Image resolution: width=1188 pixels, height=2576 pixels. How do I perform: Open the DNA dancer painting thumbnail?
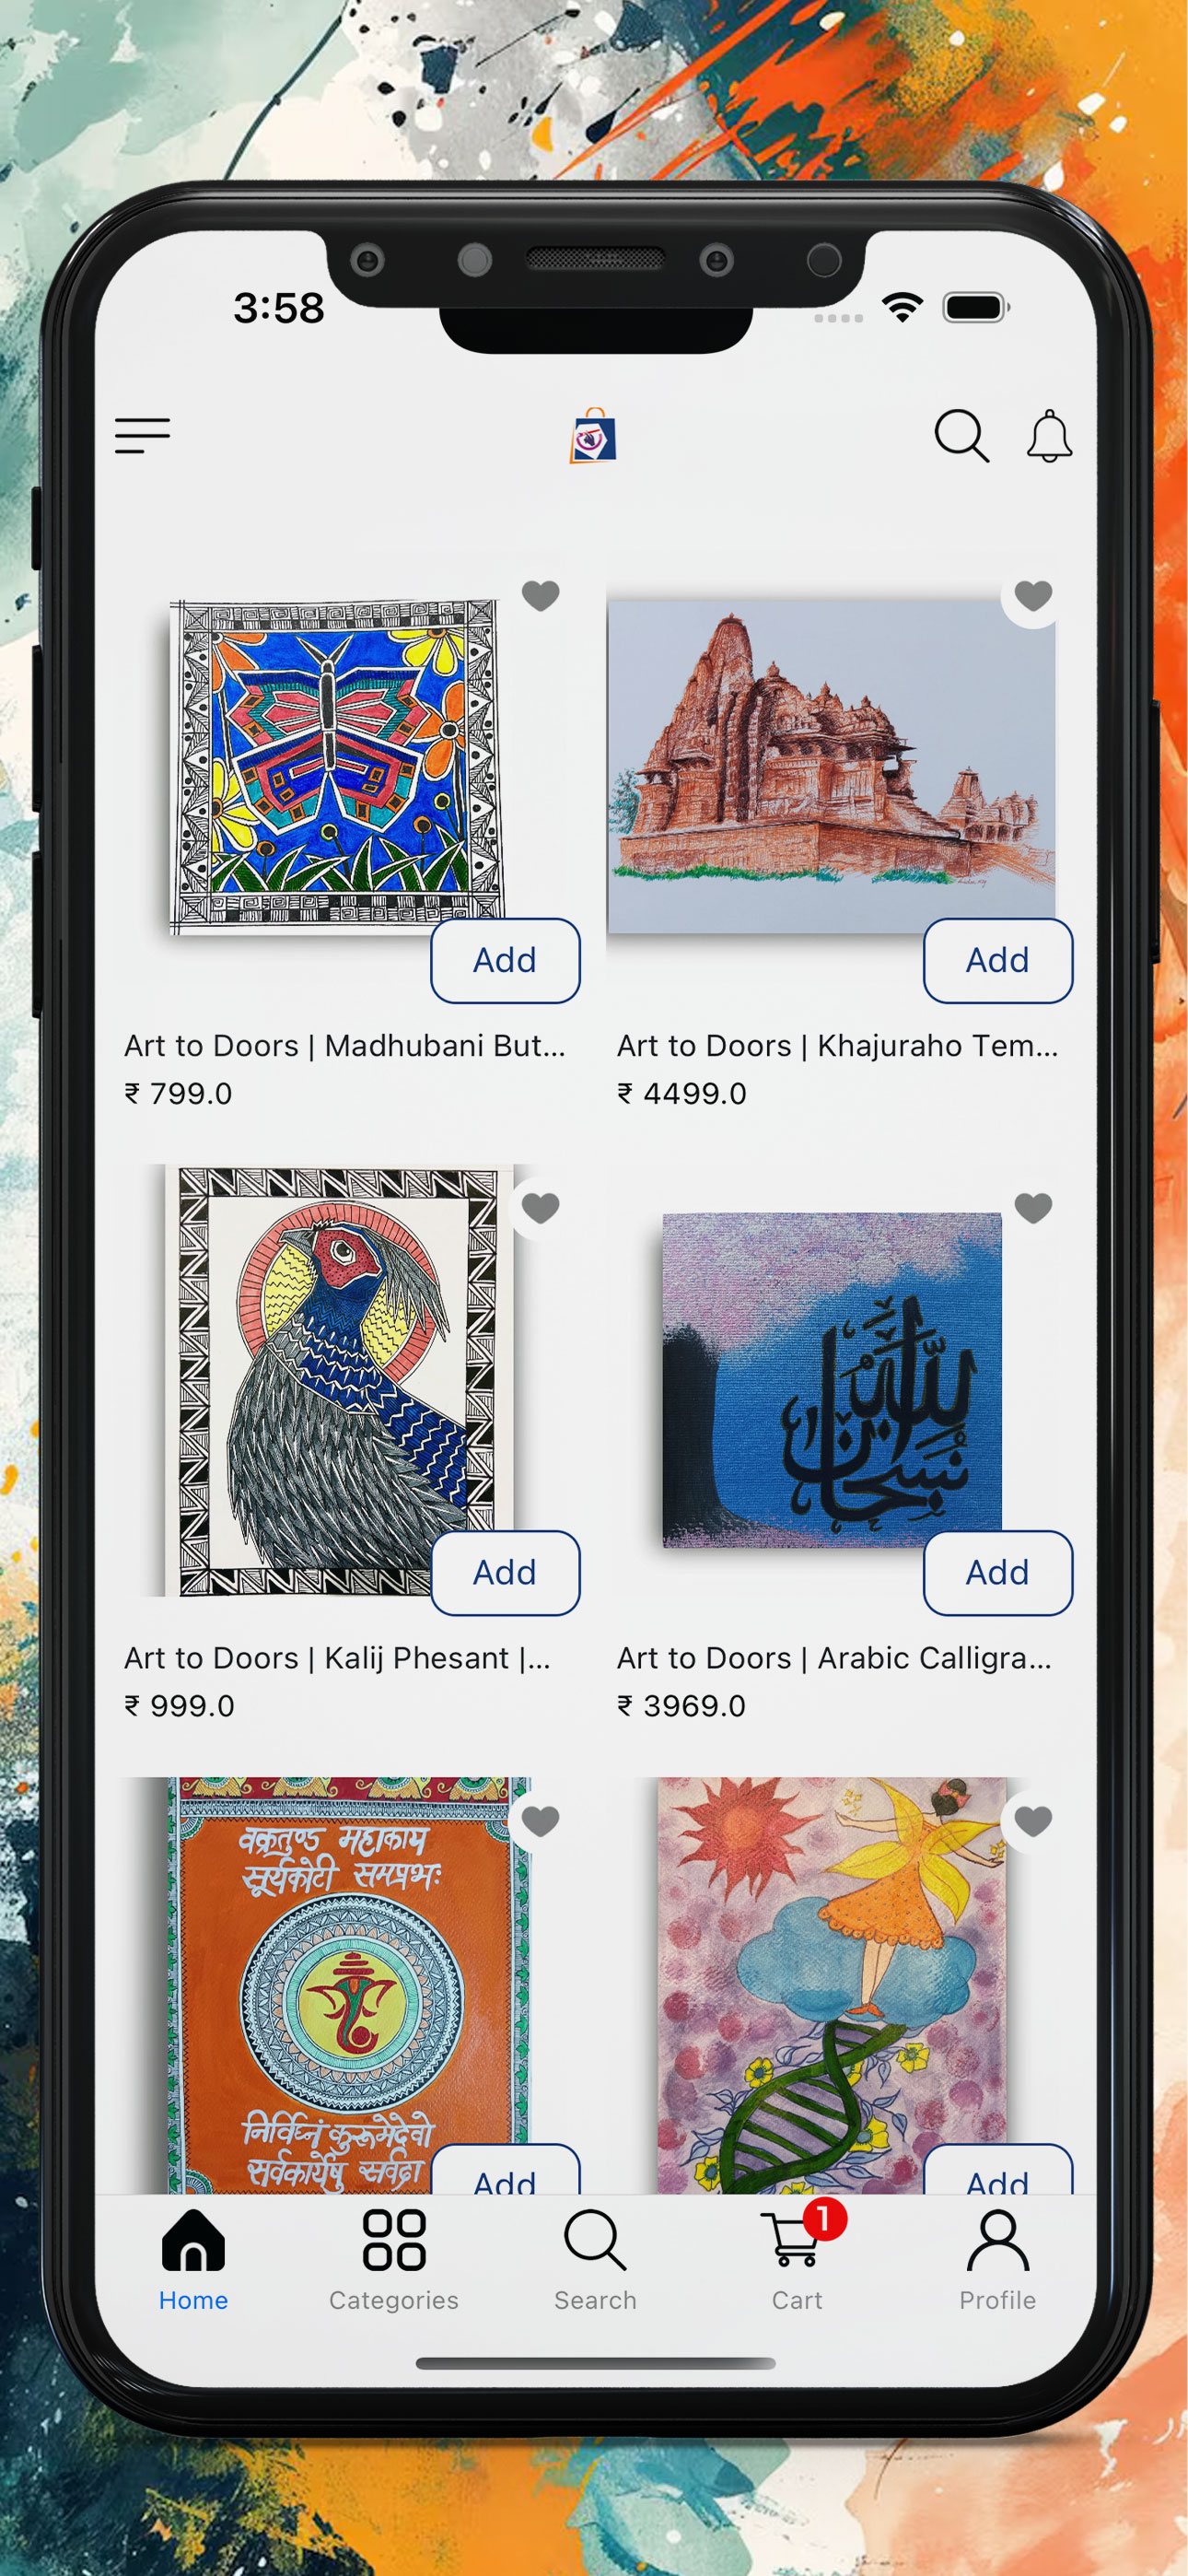click(832, 1985)
